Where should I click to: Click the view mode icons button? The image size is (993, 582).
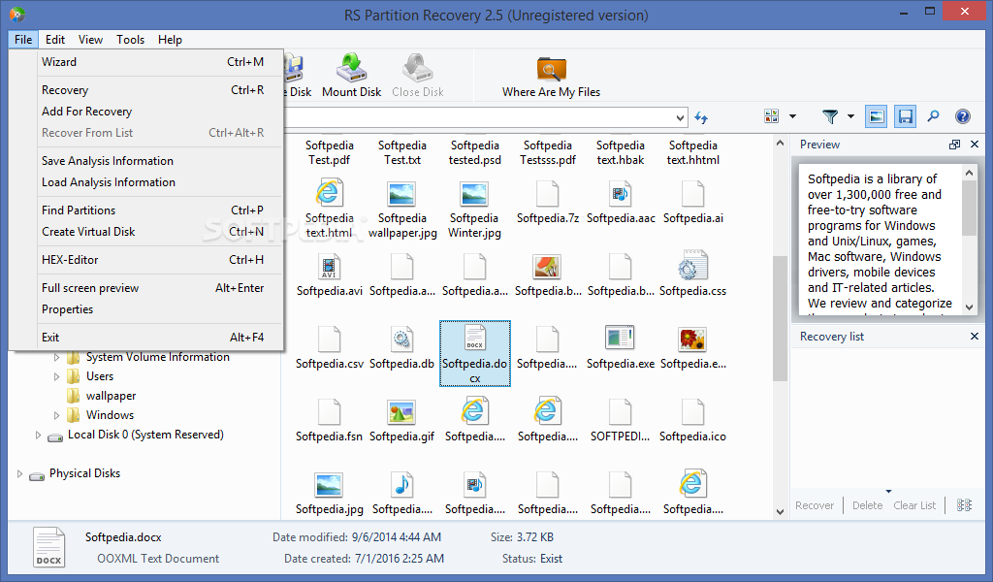click(x=771, y=115)
